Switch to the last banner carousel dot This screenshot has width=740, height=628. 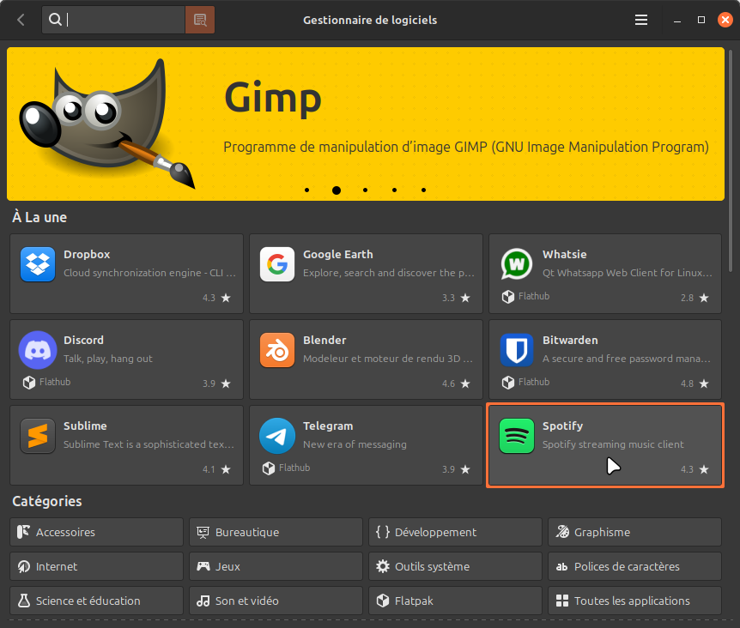[x=423, y=190]
